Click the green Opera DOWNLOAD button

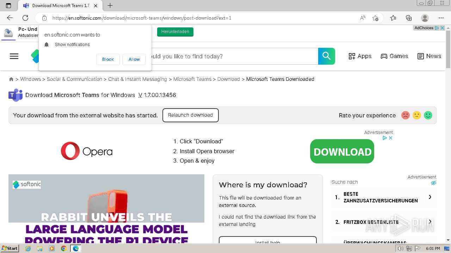[342, 151]
